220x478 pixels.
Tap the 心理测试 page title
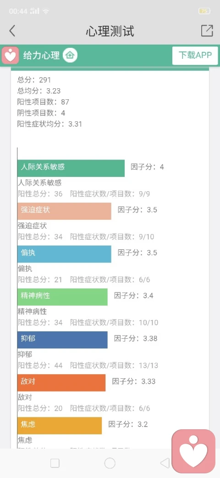coord(110,31)
